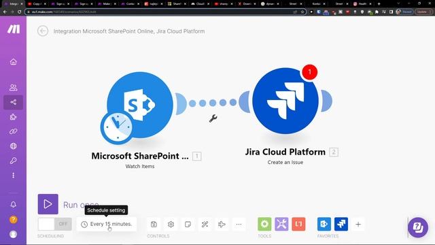Open the Keys icon in sidebar
The image size is (435, 245).
[x=14, y=161]
